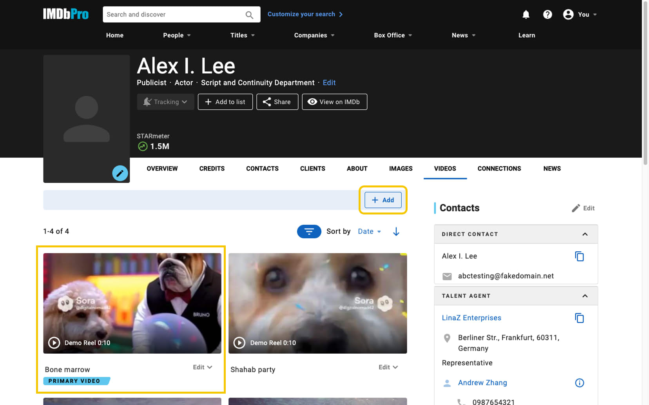This screenshot has height=405, width=649.
Task: Open the Titles menu
Action: tap(242, 35)
